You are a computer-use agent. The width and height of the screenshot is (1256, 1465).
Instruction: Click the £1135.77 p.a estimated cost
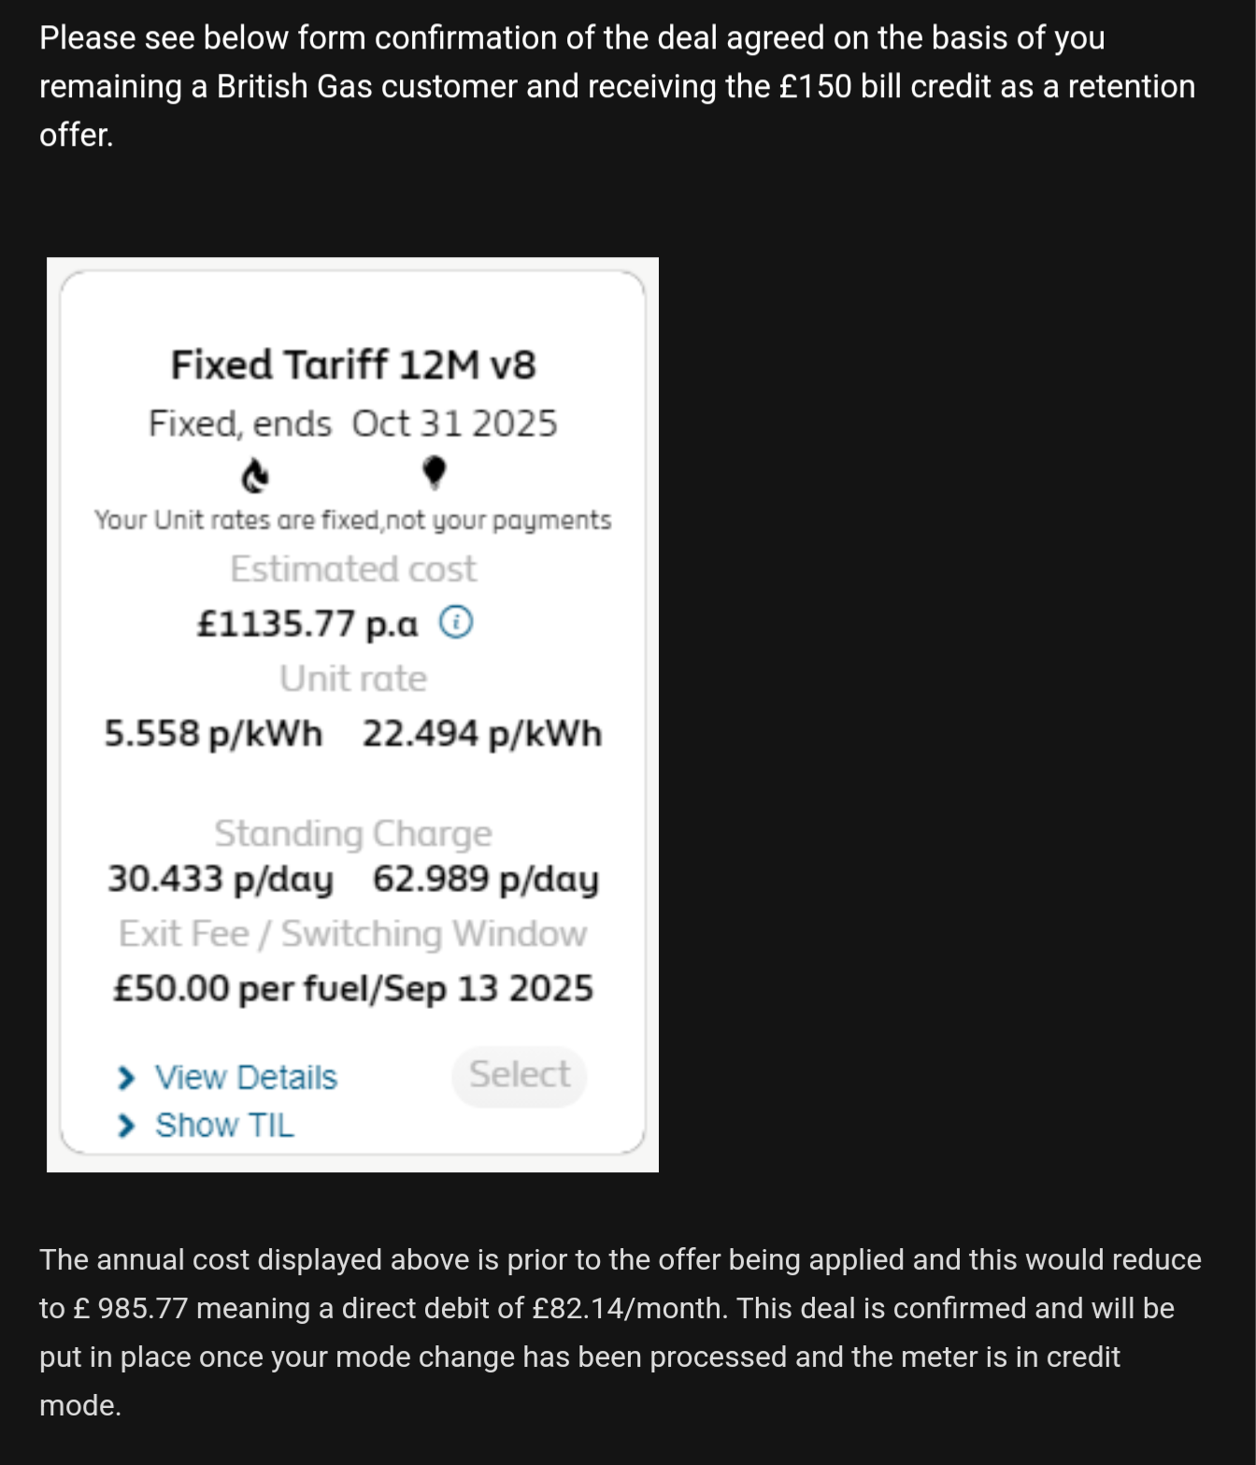coord(307,624)
